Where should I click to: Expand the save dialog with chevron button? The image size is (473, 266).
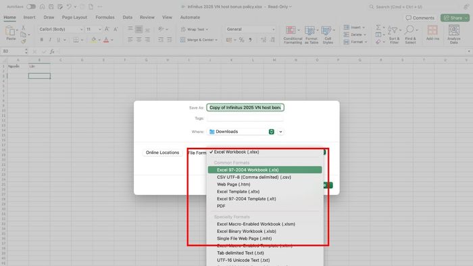coord(280,132)
